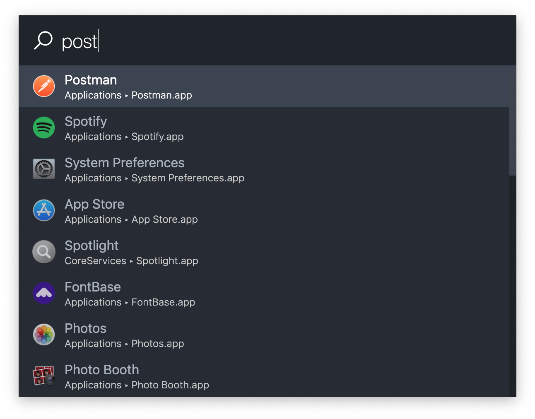
Task: Click the Photo Booth camera icon
Action: click(43, 376)
